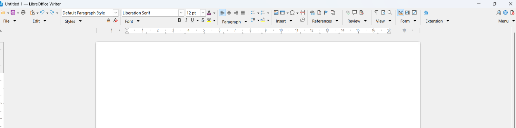The width and height of the screenshot is (516, 128).
Task: Click the Print icon
Action: coord(23,13)
